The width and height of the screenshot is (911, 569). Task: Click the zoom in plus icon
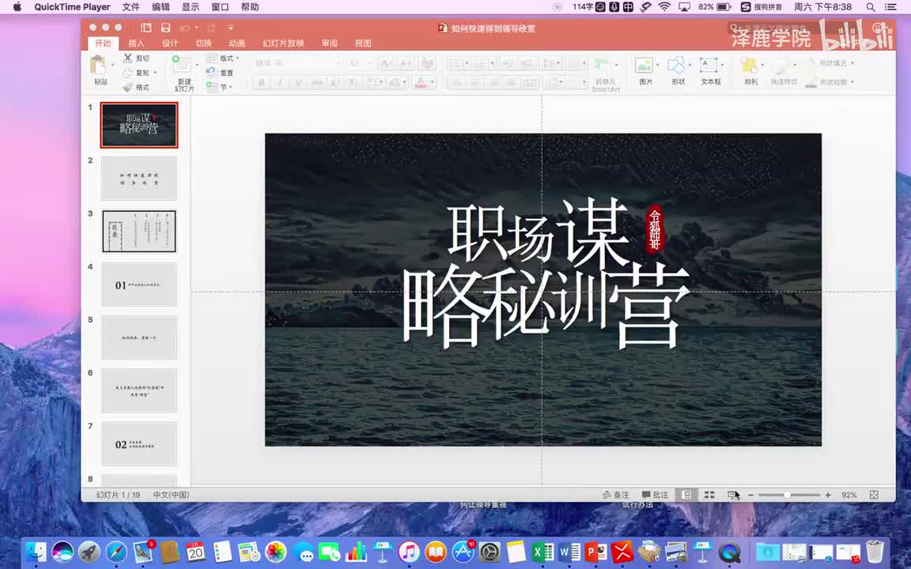click(x=828, y=495)
